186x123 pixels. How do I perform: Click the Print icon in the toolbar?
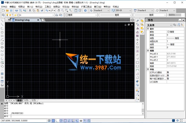(x=16, y=11)
